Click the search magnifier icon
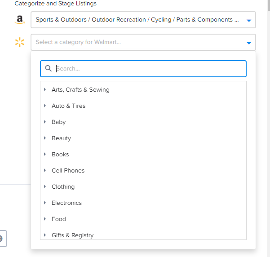 point(49,69)
